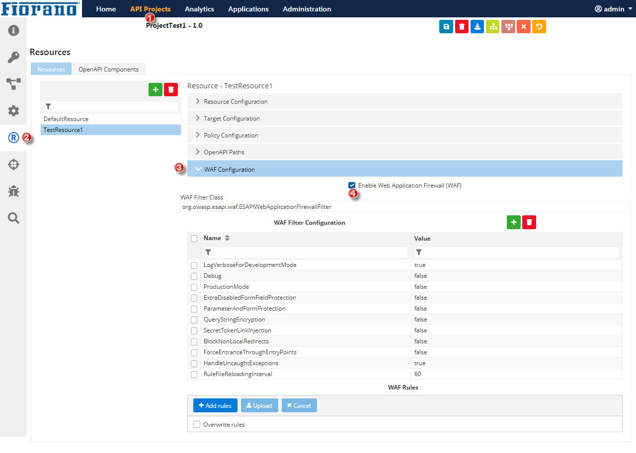Click the magnifier search icon in sidebar
This screenshot has height=453, width=636.
[x=13, y=218]
